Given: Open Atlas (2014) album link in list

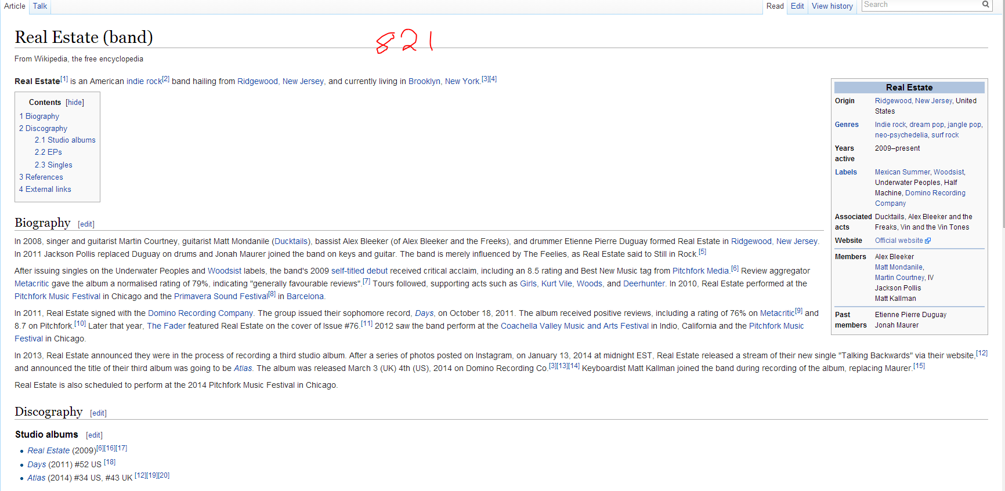Looking at the screenshot, I should [x=36, y=478].
